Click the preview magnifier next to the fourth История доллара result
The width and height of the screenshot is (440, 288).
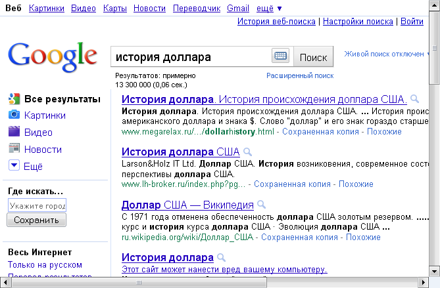pos(222,257)
